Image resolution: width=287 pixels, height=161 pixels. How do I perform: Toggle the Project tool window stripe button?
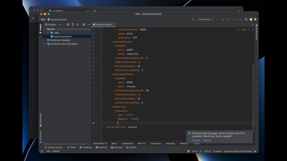[40, 29]
